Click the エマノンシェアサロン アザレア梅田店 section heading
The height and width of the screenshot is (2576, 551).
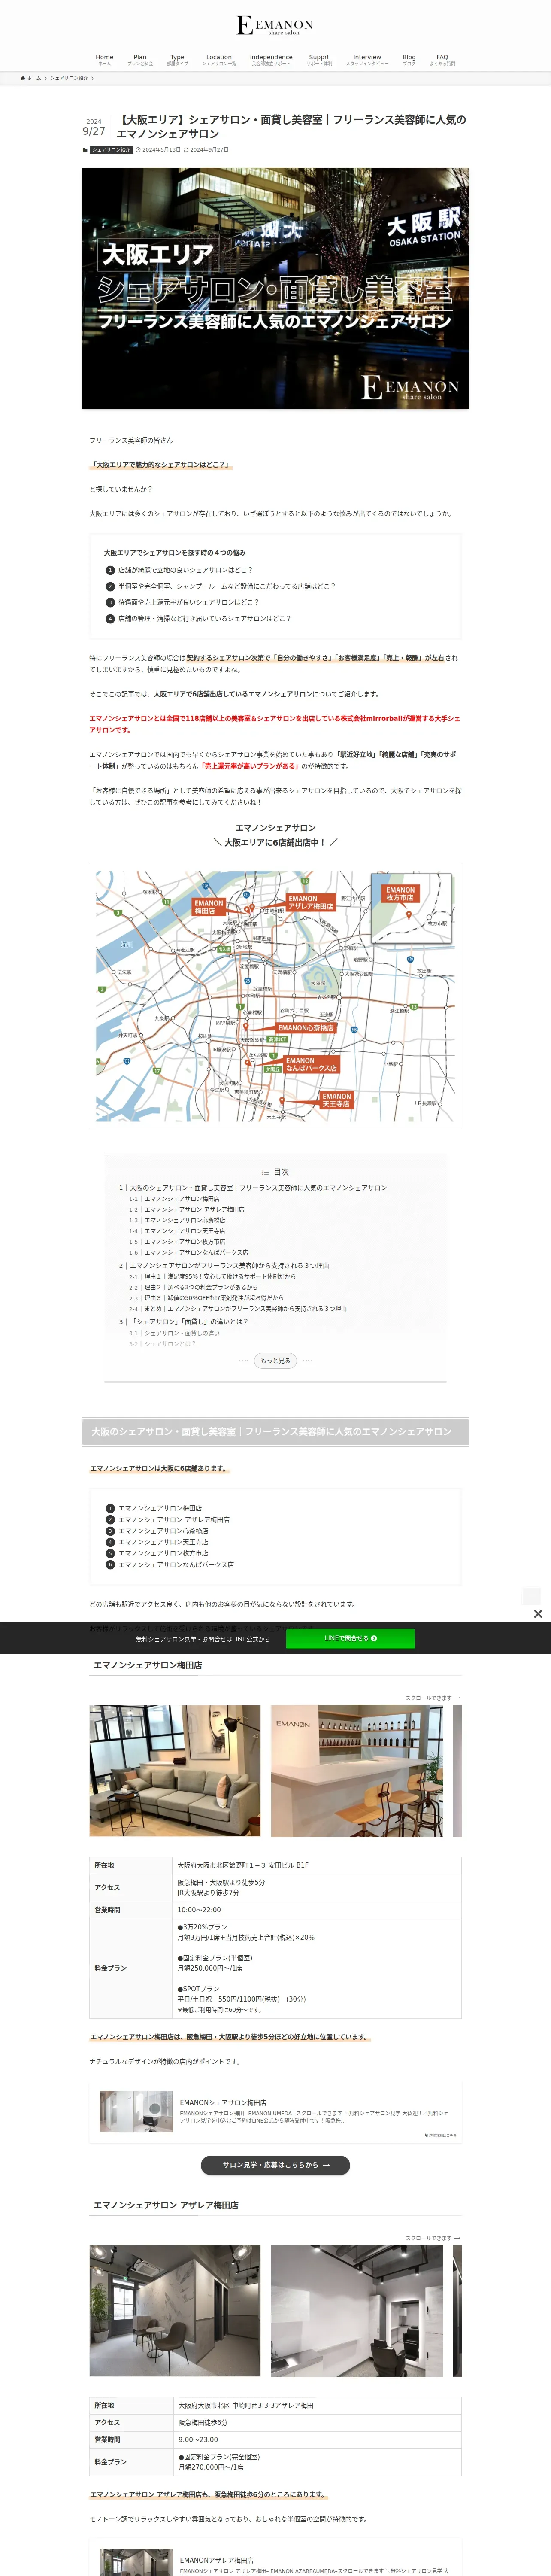[x=166, y=2206]
